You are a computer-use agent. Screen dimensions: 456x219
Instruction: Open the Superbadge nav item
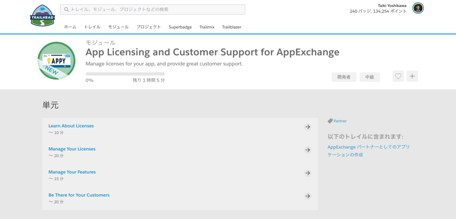(180, 27)
